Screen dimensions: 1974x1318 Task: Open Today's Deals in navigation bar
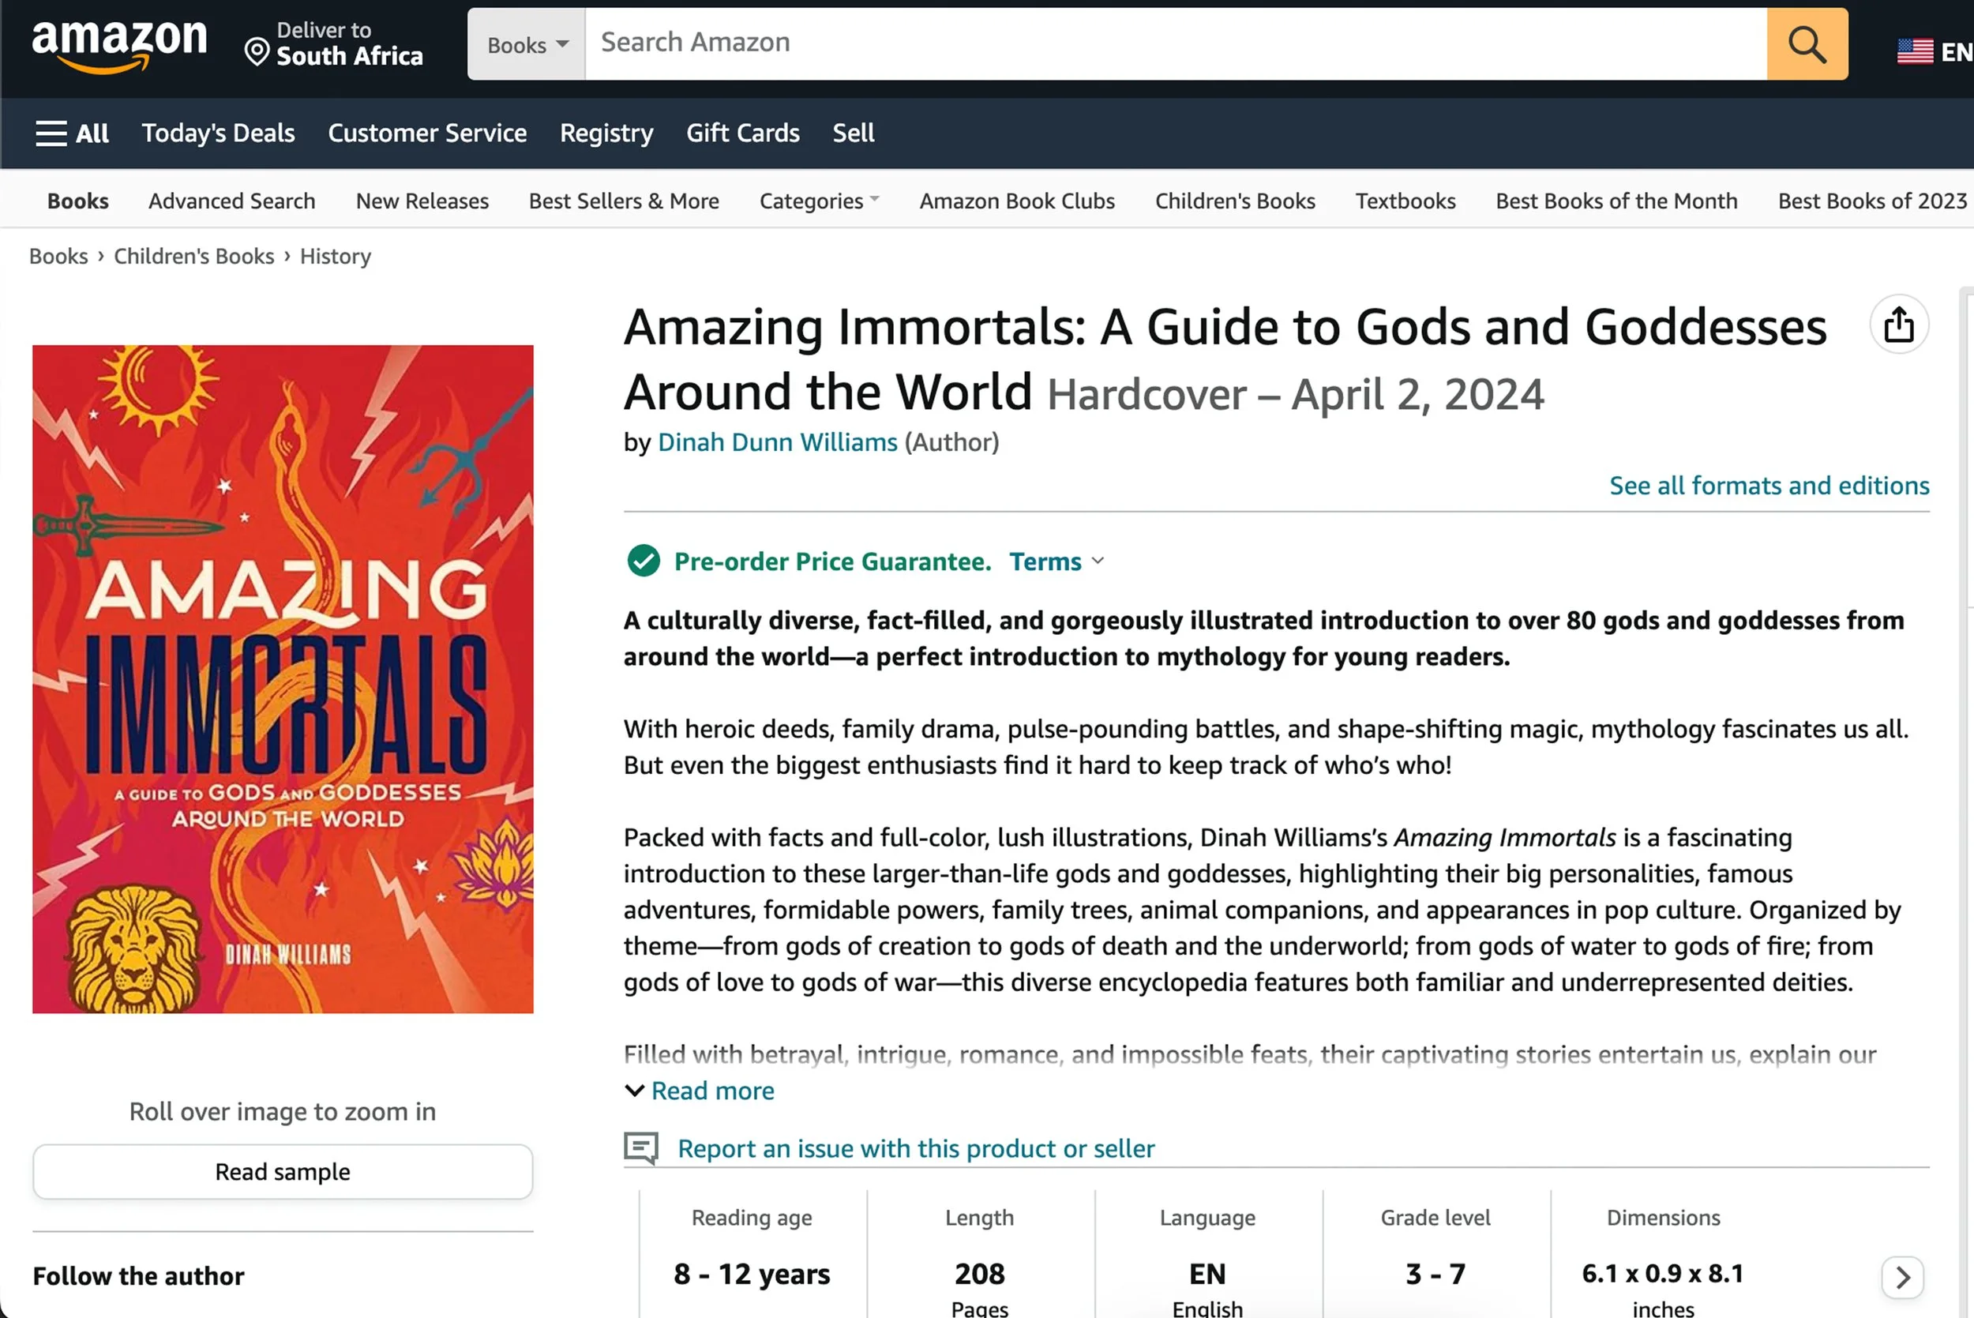pos(218,133)
